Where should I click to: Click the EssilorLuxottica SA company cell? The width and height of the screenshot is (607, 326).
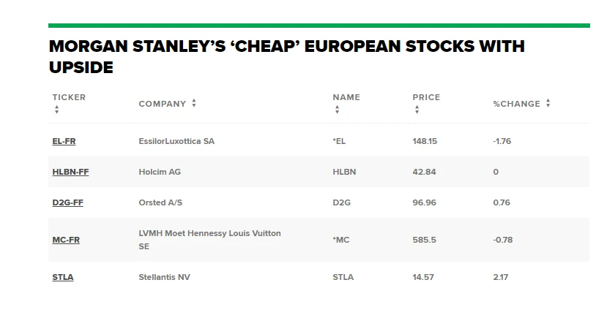click(x=176, y=141)
